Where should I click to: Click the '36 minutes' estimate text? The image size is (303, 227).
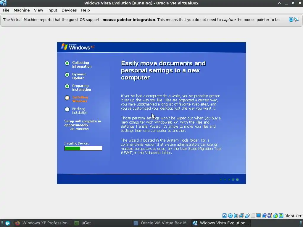click(x=79, y=129)
